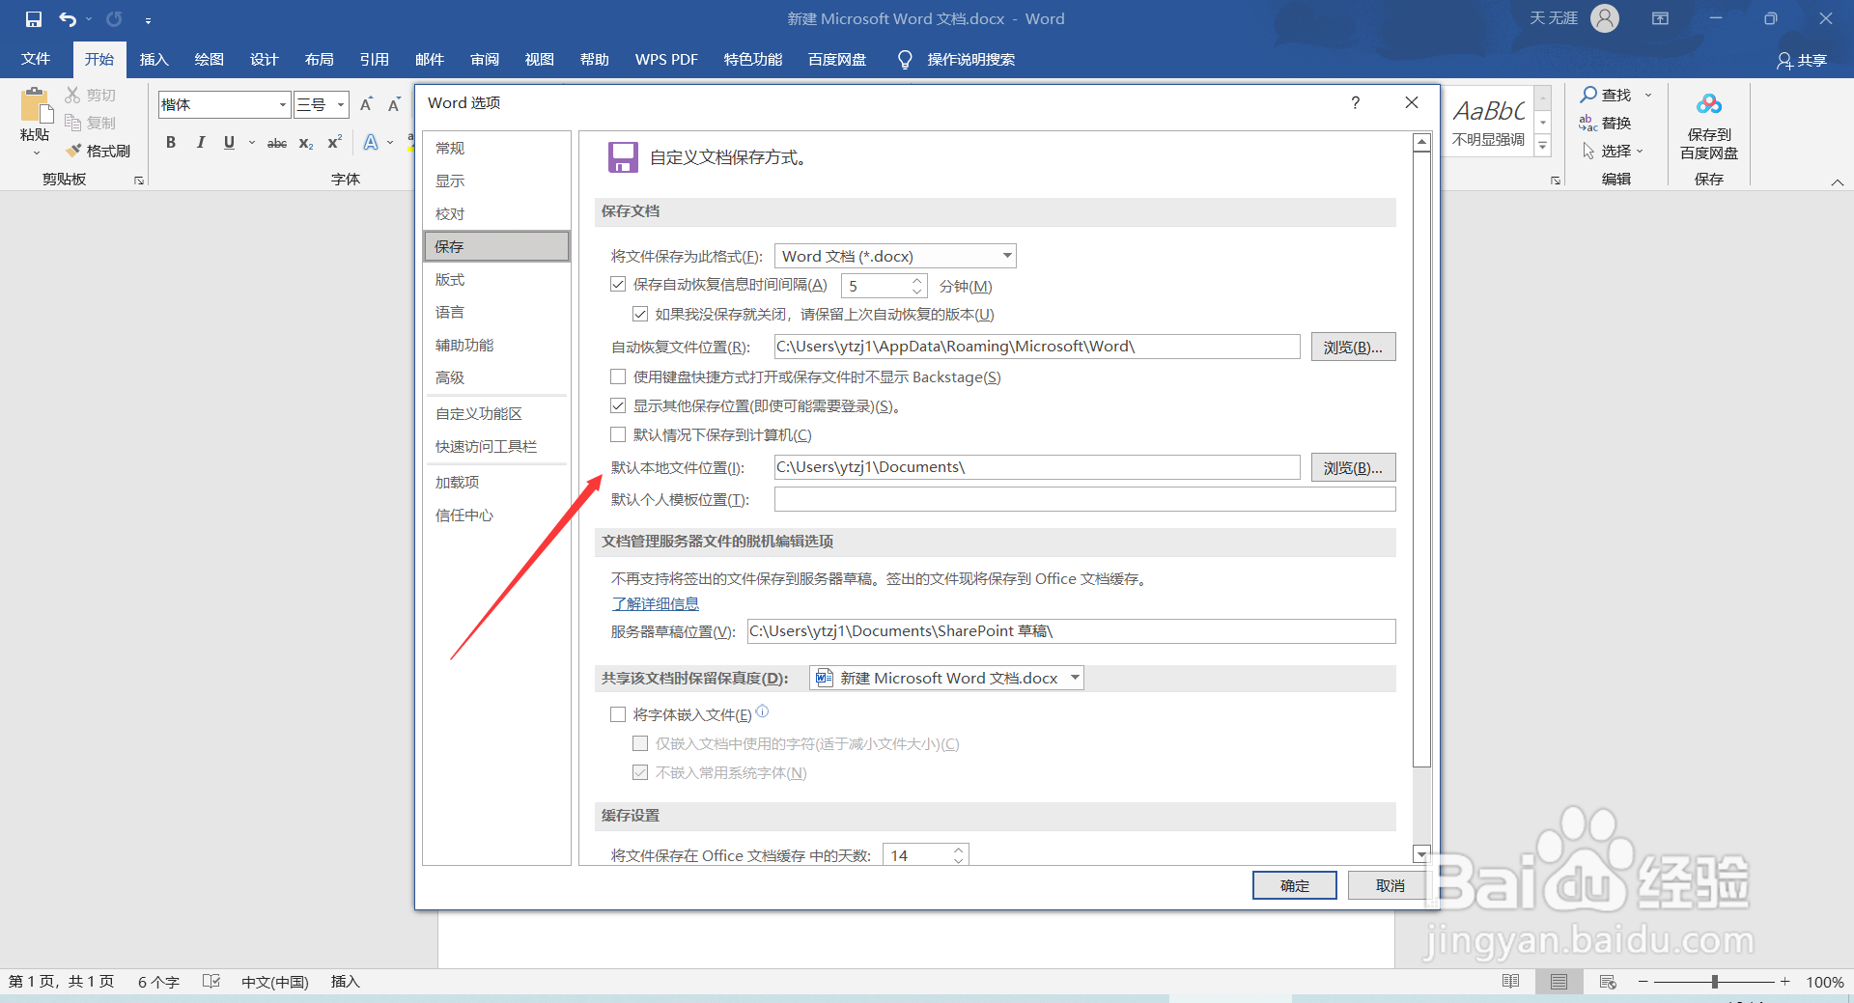Image resolution: width=1854 pixels, height=1003 pixels.
Task: Click the Text Effects A icon
Action: pos(371,143)
